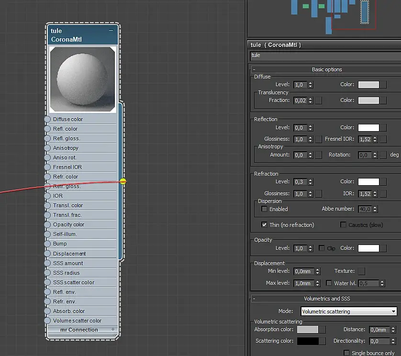Click the SSS amount input socket
This screenshot has height=356, width=401.
(47, 263)
